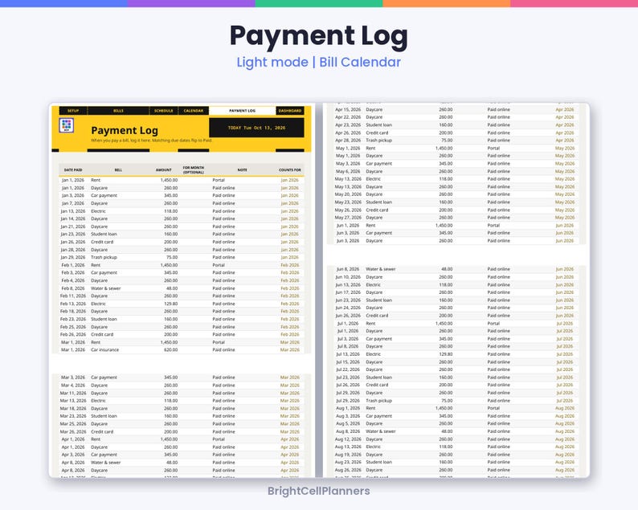Click Water & sewer in the Feb 8, 2026 row

pyautogui.click(x=106, y=288)
